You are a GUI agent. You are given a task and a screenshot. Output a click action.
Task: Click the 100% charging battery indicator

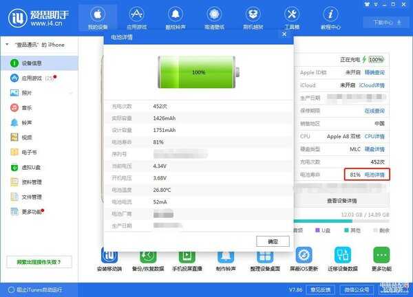pos(376,59)
